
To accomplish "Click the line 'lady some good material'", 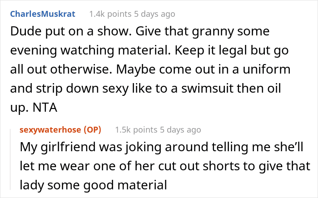I will coord(93,185).
